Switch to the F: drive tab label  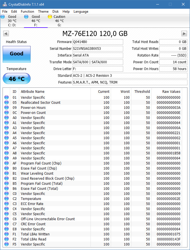point(36,25)
